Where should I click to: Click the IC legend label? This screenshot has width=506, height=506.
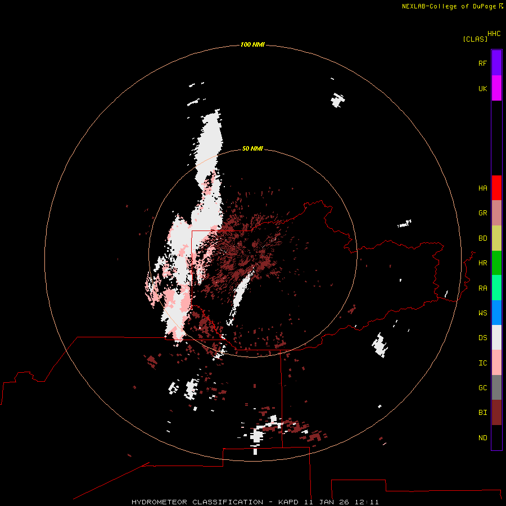(482, 363)
